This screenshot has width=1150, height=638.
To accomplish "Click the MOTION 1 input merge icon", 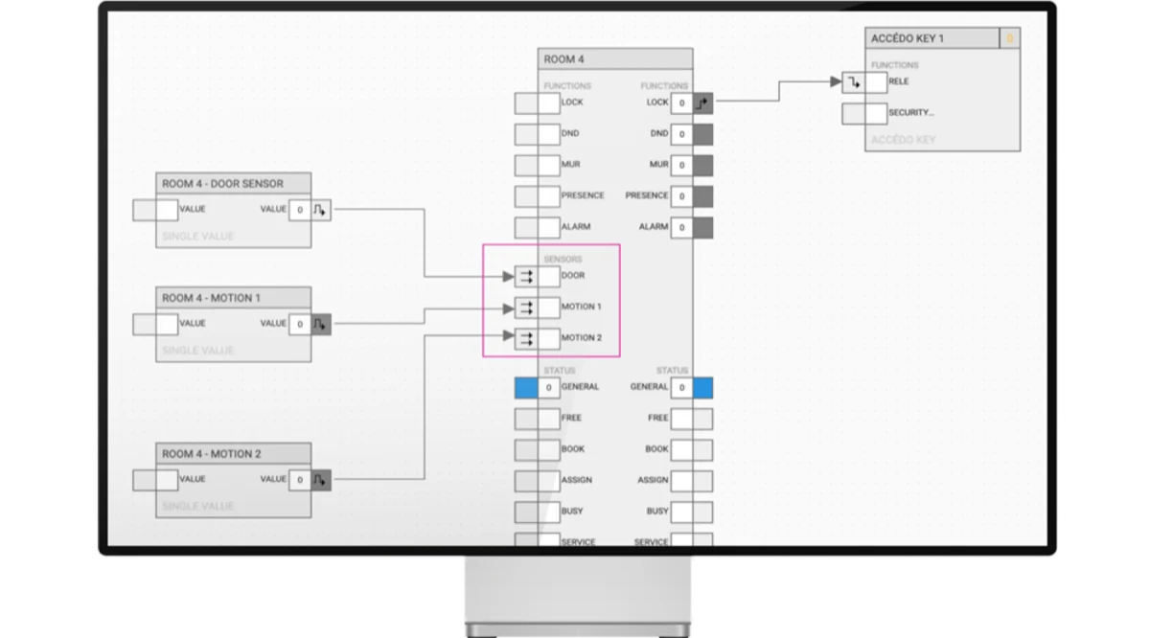I will (x=526, y=308).
